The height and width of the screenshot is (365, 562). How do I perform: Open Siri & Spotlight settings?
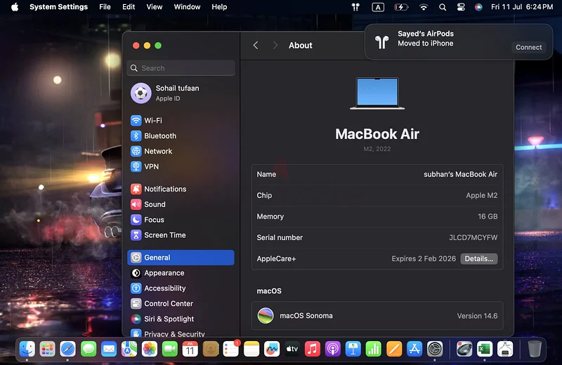(181, 319)
